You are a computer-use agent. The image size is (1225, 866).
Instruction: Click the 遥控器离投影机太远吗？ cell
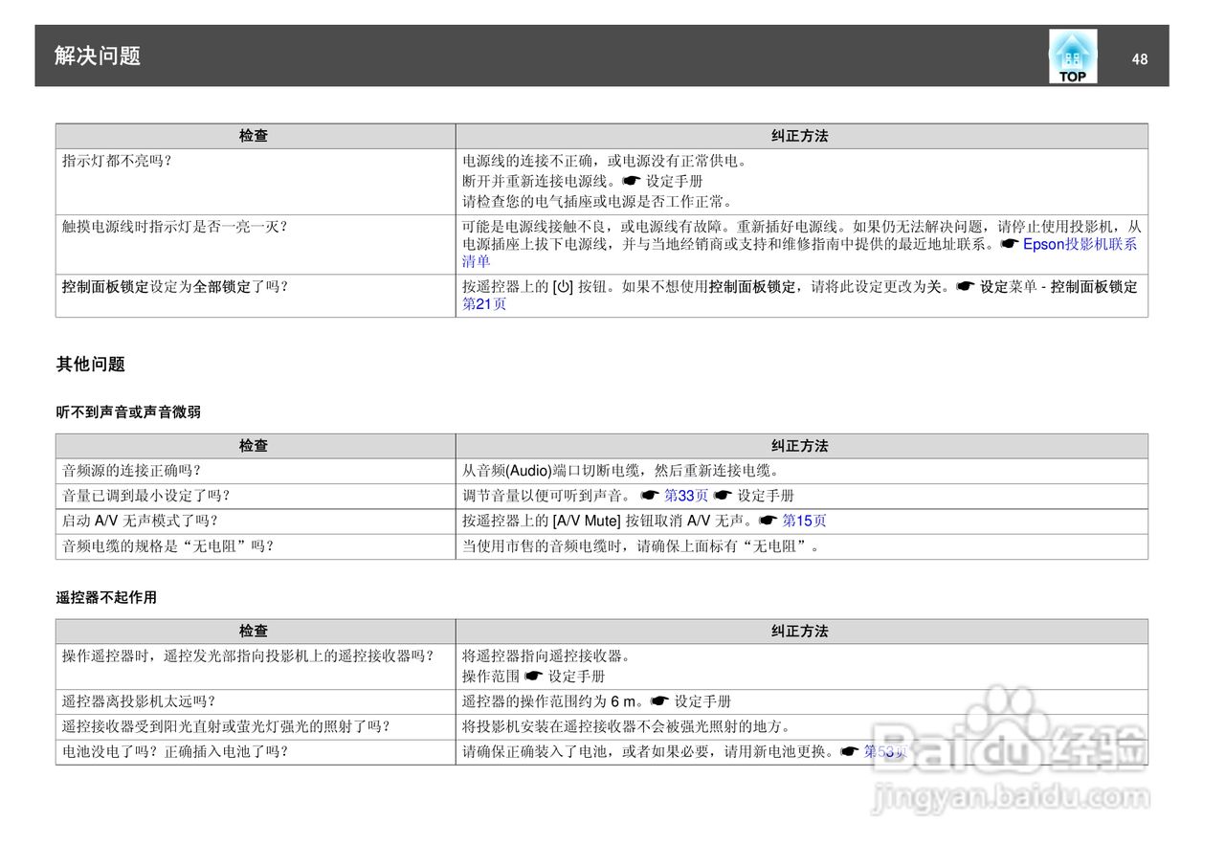coord(256,701)
